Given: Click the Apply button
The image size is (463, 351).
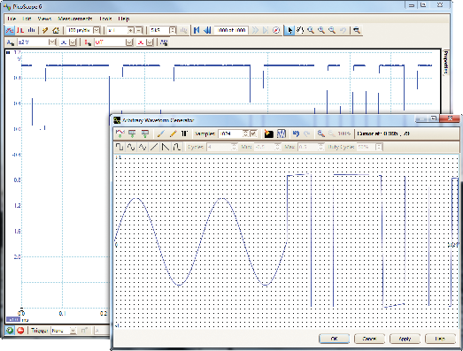Looking at the screenshot, I should [x=405, y=339].
